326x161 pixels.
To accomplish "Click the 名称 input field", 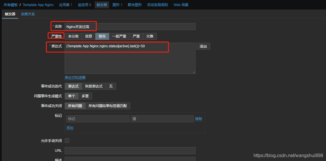I will click(130, 27).
